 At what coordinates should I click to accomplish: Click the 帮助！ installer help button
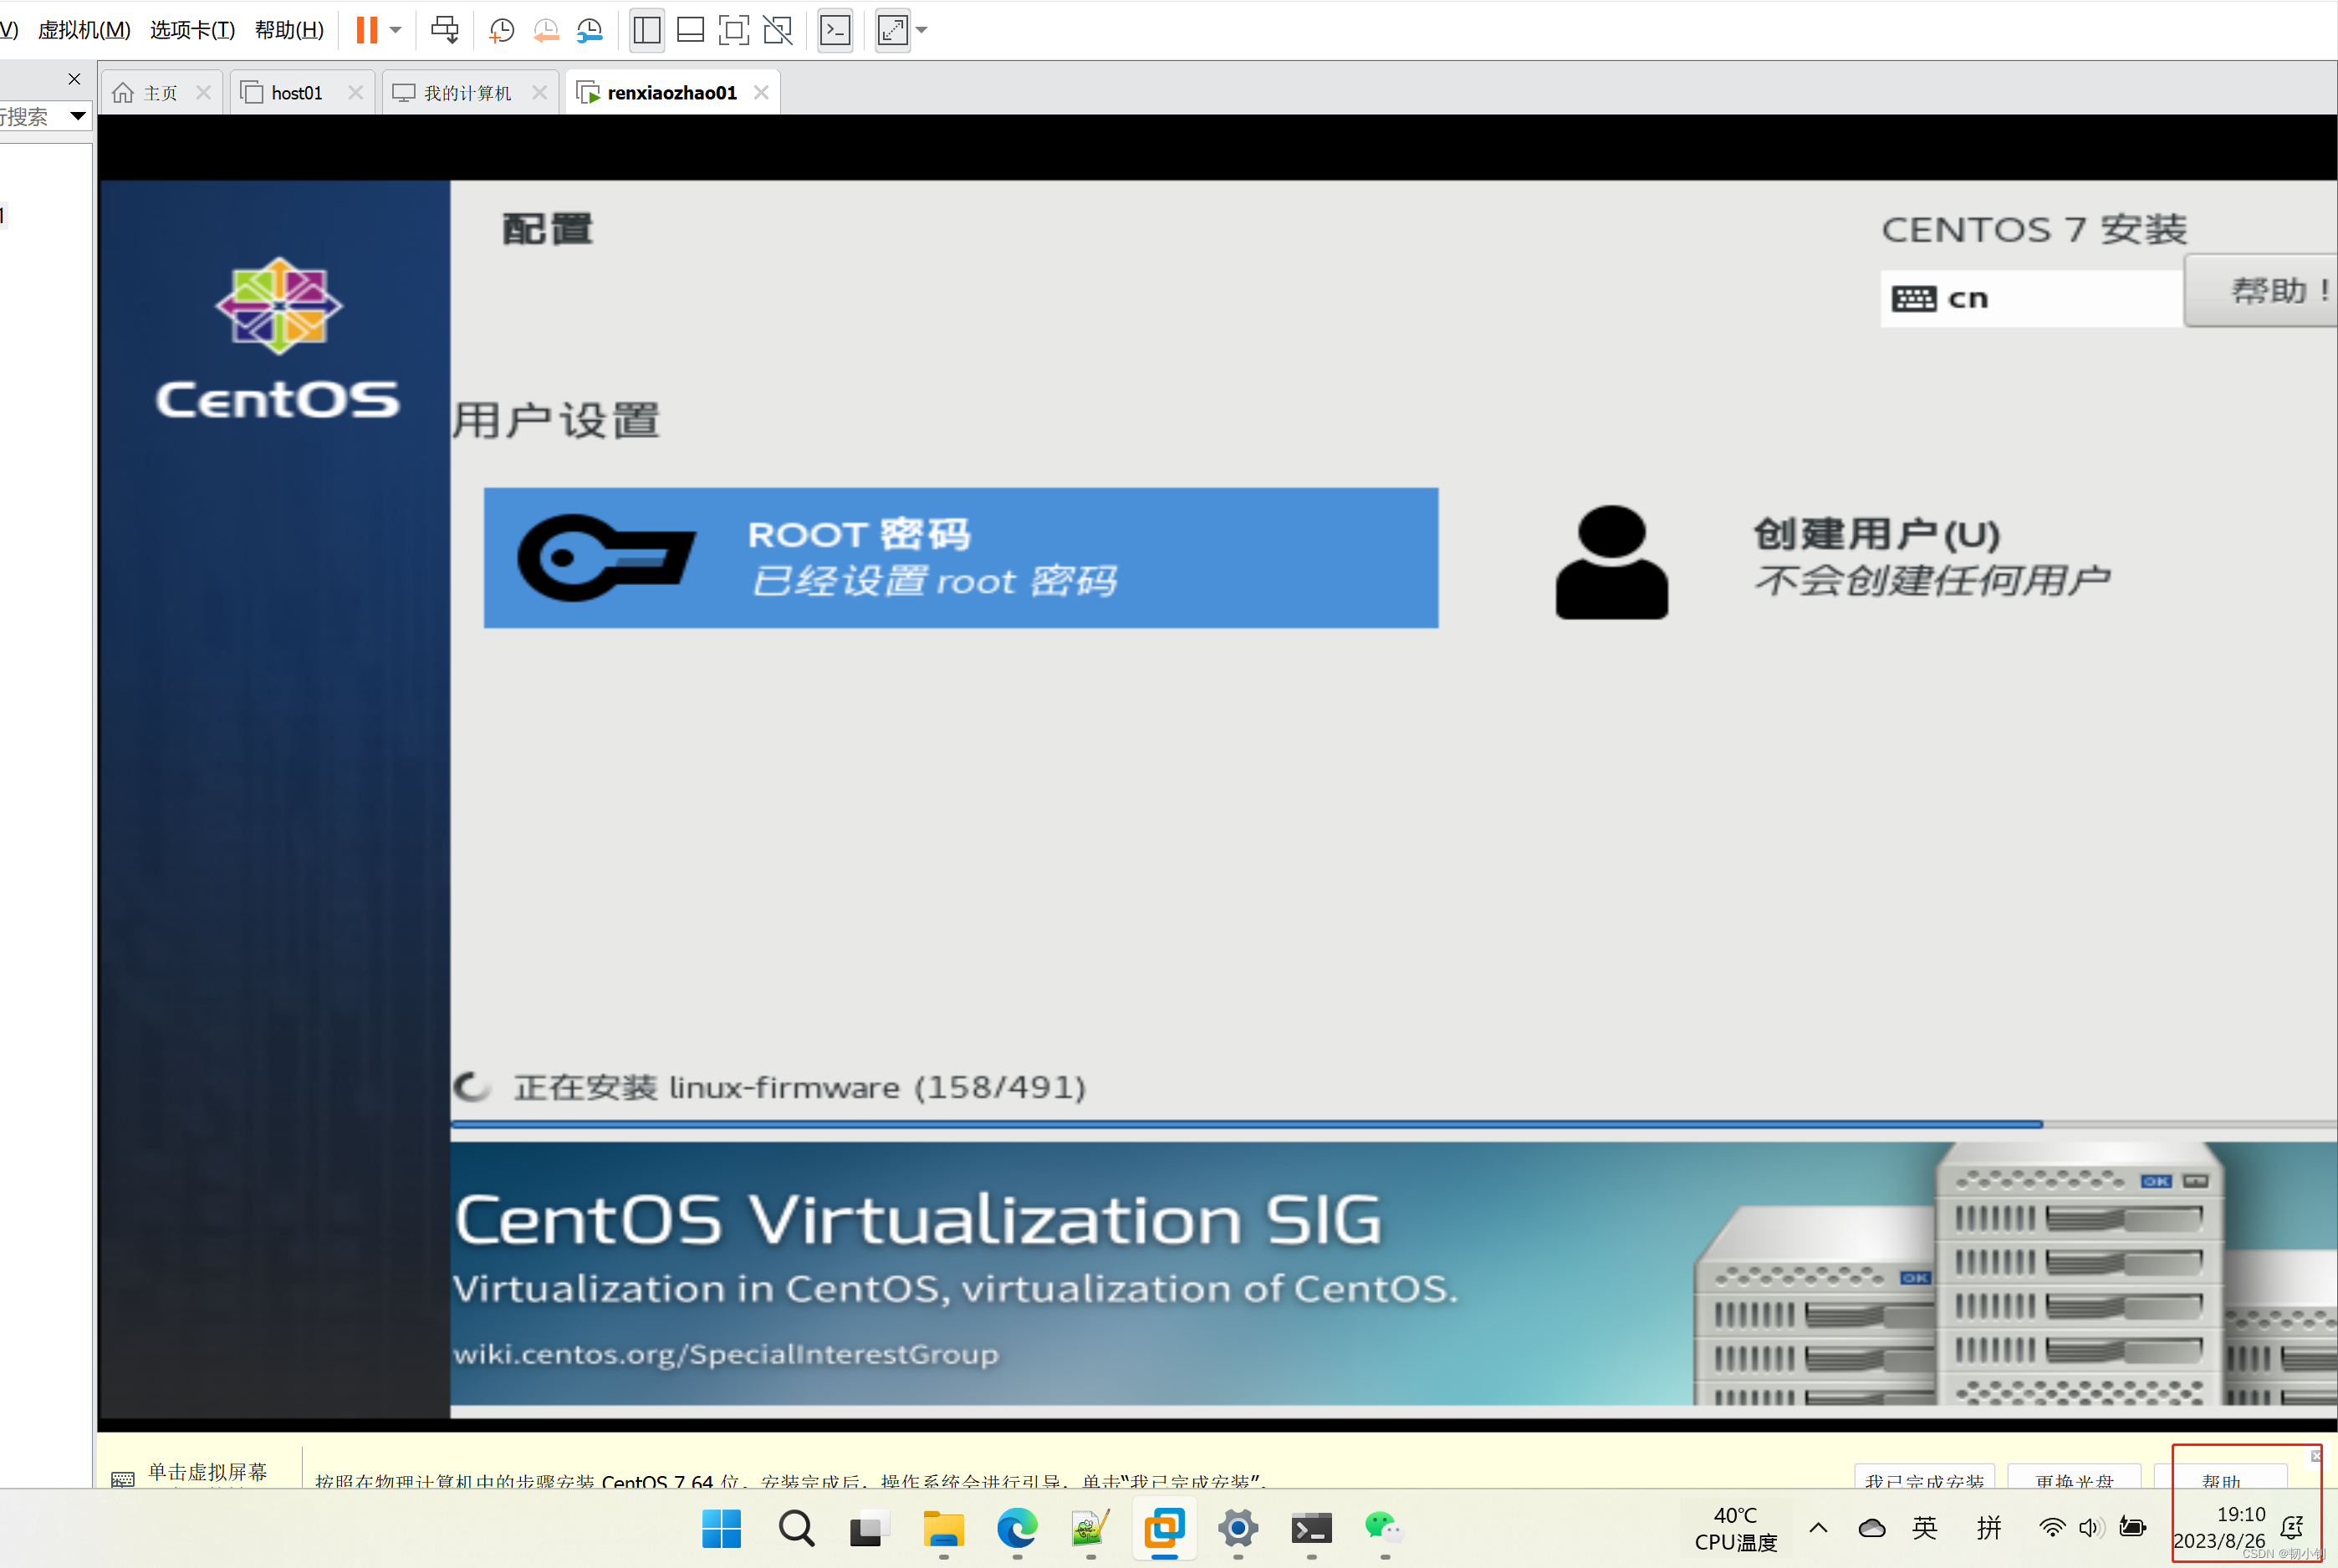click(x=2266, y=291)
